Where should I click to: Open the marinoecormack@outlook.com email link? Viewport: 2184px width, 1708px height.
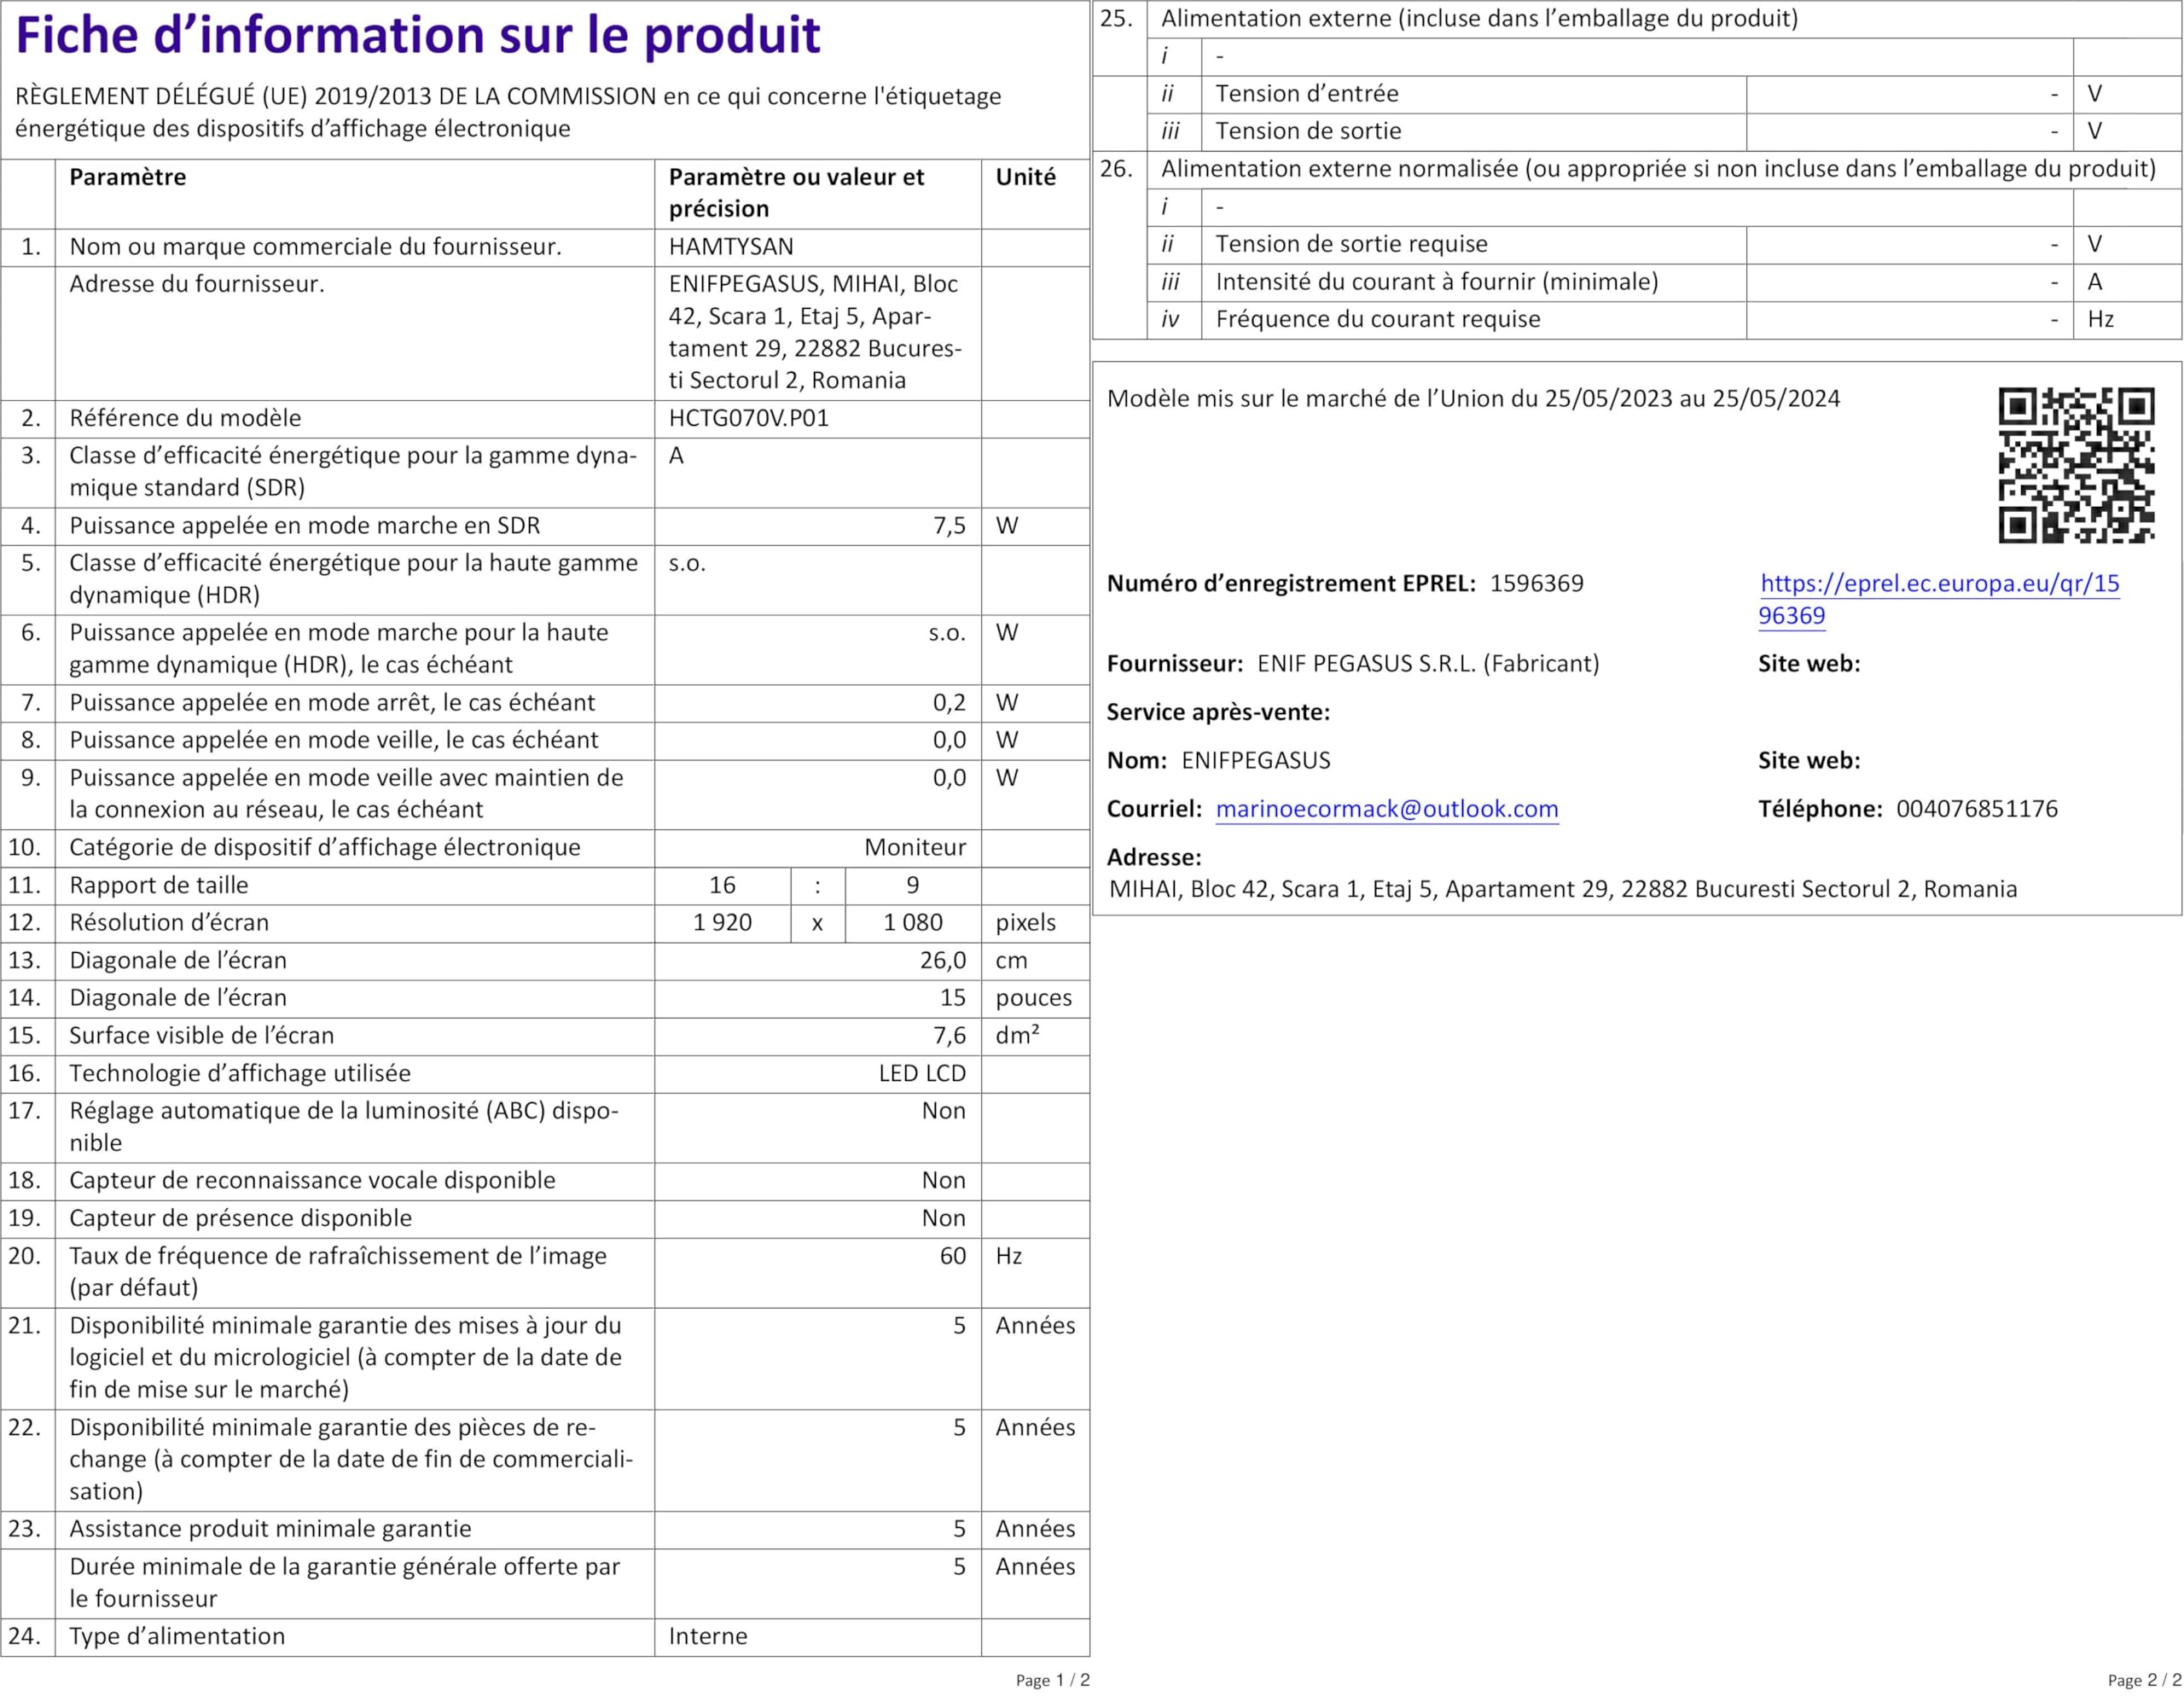[1386, 809]
